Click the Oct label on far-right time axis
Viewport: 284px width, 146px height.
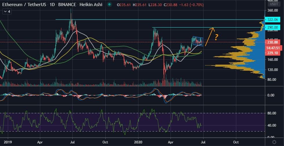[x=236, y=143]
